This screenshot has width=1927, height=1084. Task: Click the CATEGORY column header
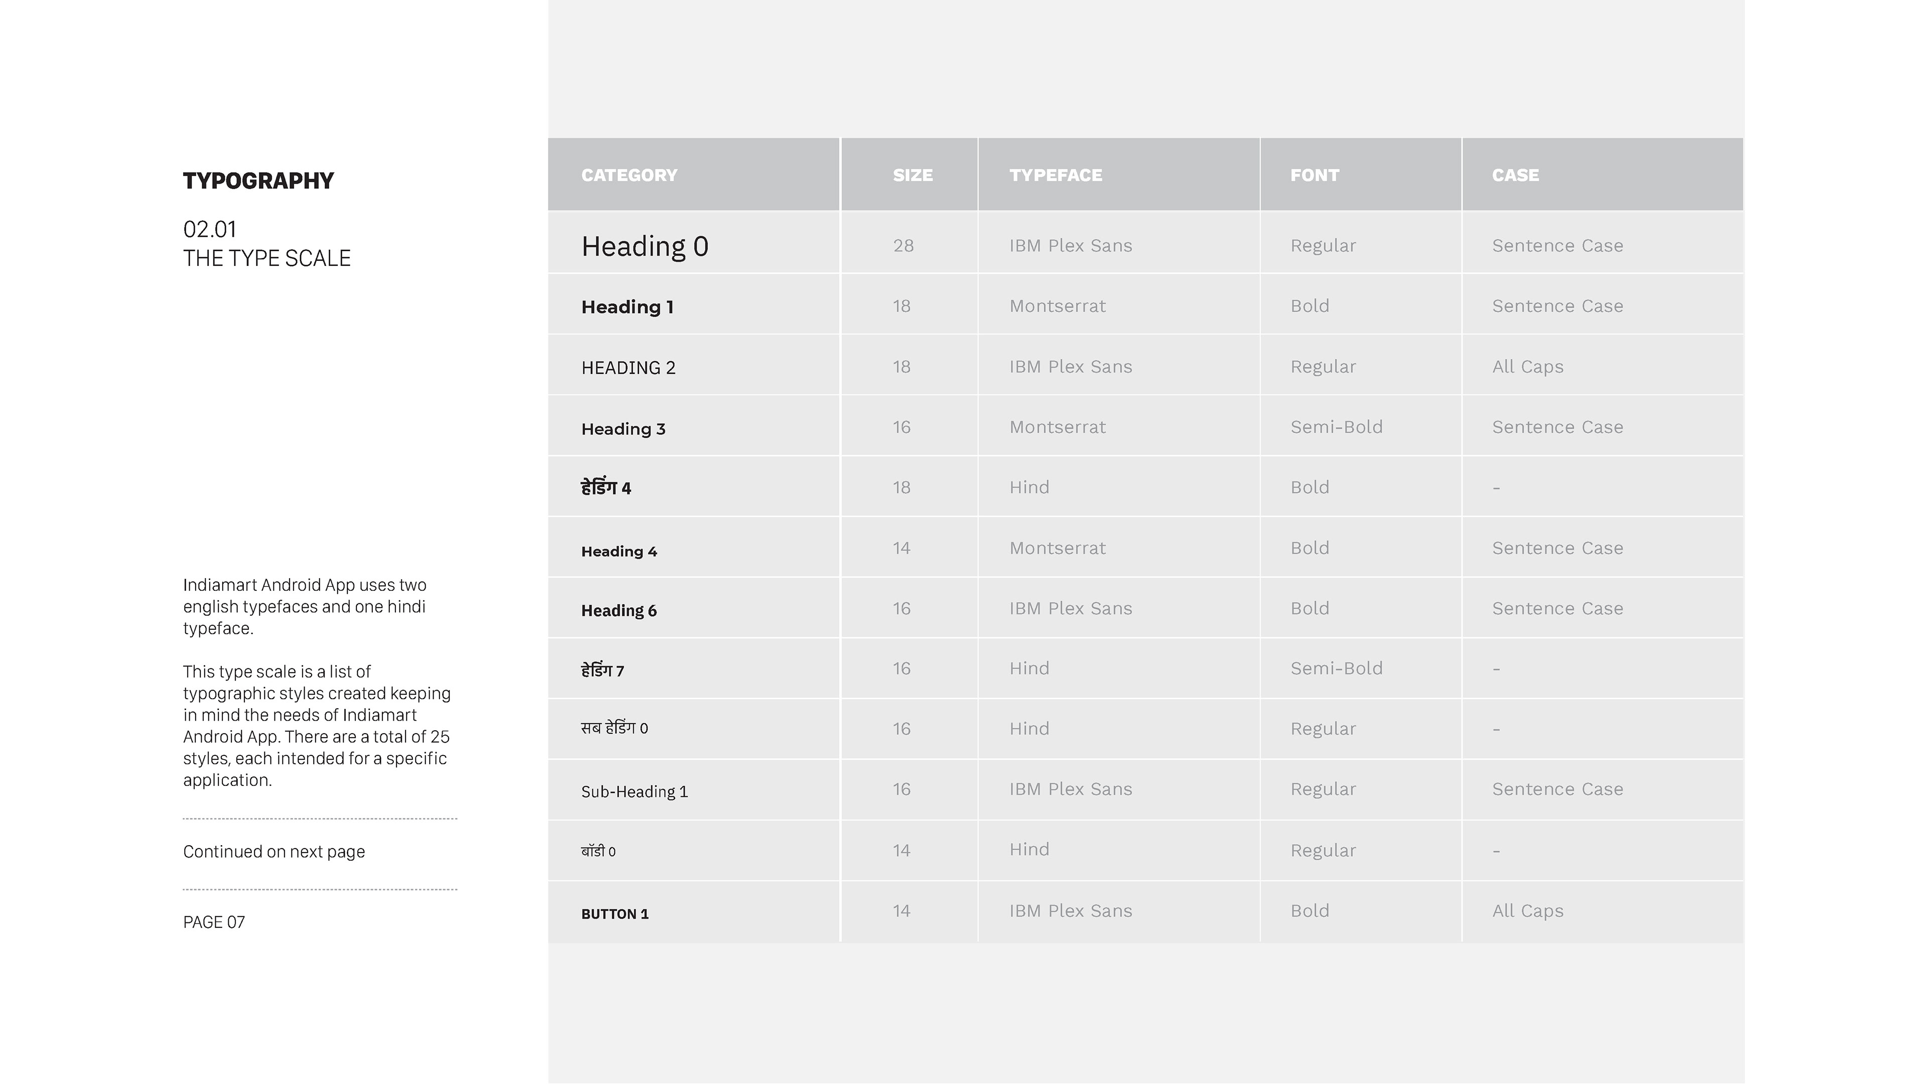click(x=629, y=175)
